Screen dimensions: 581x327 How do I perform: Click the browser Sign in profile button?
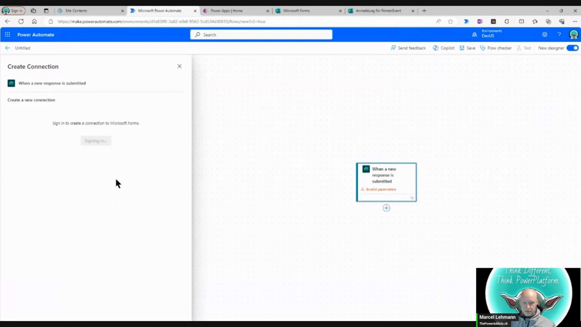[x=13, y=10]
